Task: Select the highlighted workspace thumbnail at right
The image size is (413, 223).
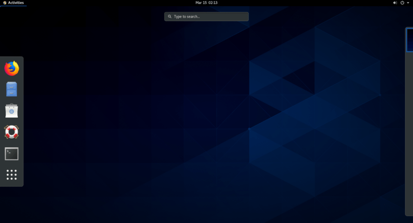Action: pyautogui.click(x=410, y=40)
